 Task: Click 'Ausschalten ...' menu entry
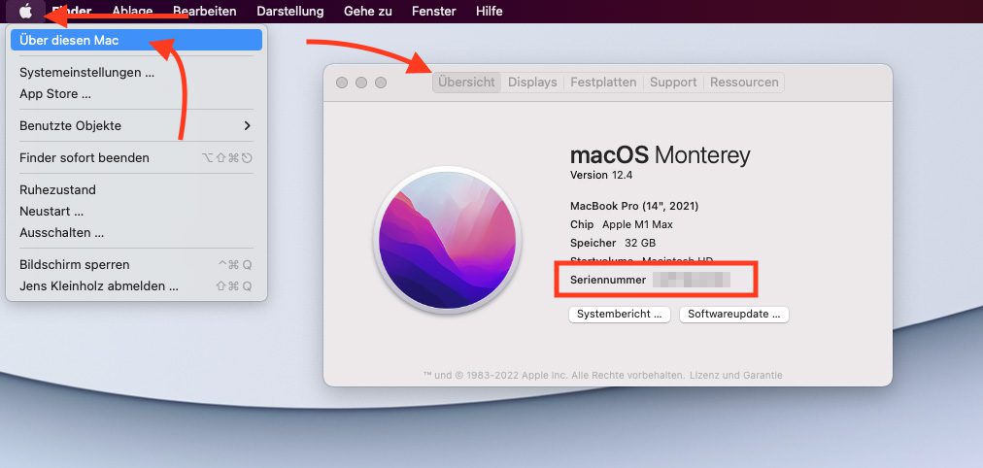(136, 232)
